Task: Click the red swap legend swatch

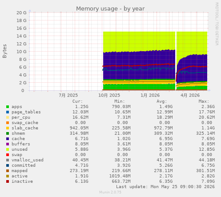Action: coord(8,155)
